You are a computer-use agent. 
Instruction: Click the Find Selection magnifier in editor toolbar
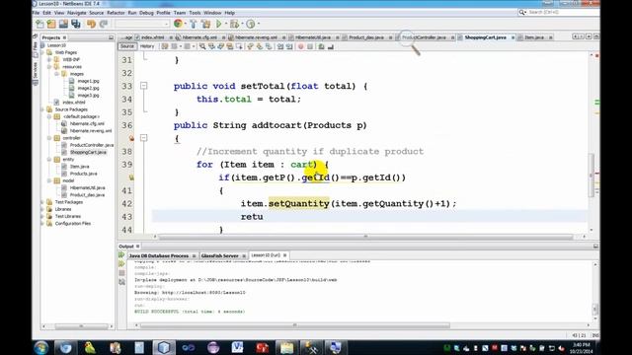click(202, 46)
